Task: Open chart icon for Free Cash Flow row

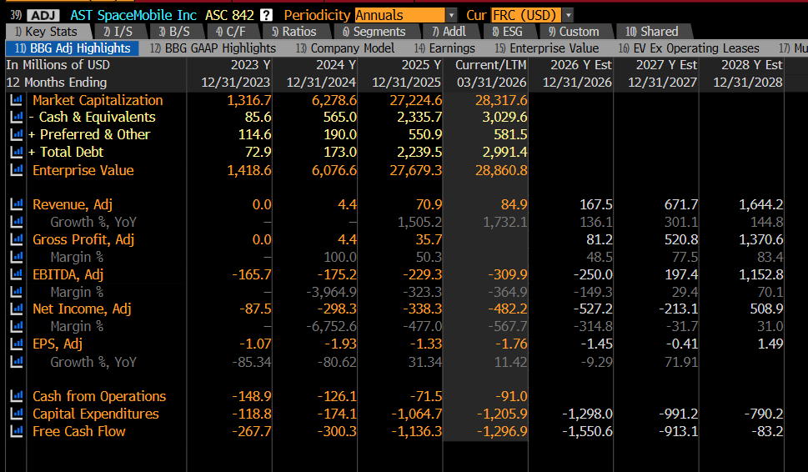Action: (17, 431)
